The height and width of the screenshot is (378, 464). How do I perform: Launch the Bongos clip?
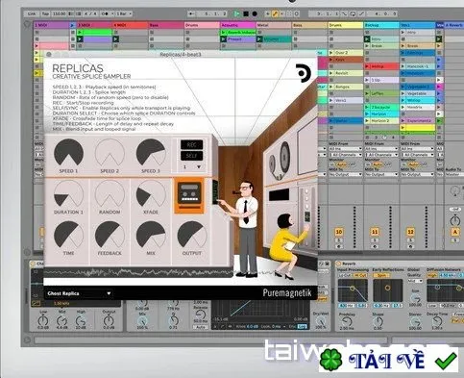[346, 87]
